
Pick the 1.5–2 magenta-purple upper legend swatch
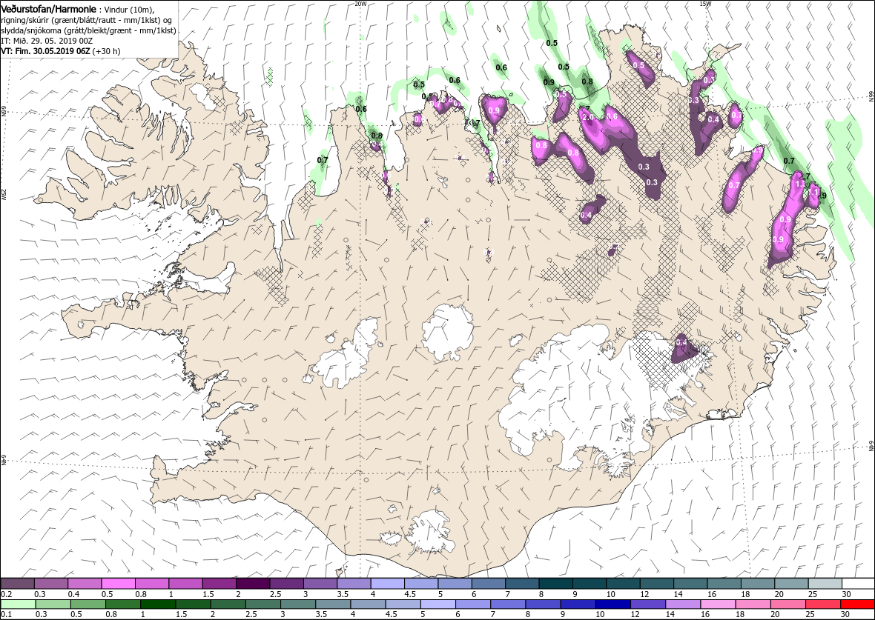(219, 584)
